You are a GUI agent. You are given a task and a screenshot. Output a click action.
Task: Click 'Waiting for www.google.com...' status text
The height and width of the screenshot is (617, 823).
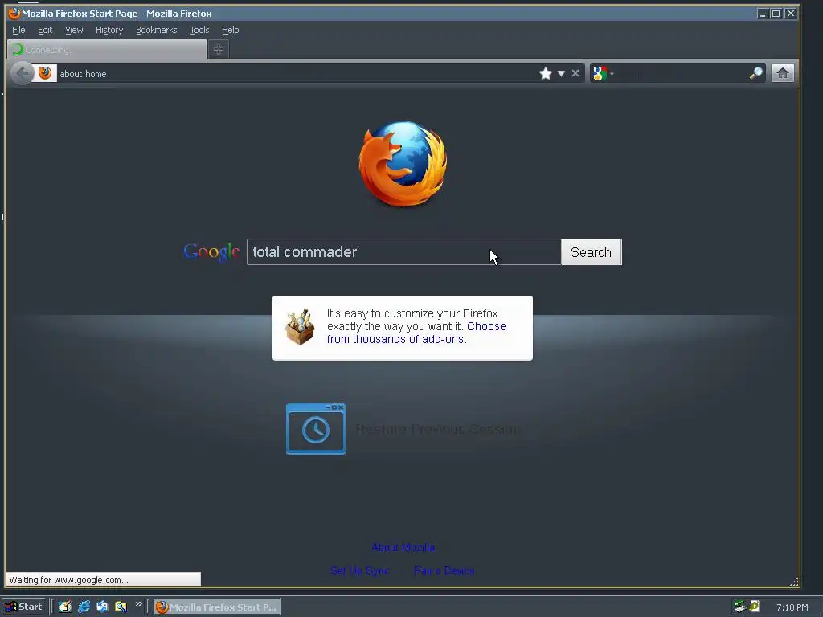(69, 580)
